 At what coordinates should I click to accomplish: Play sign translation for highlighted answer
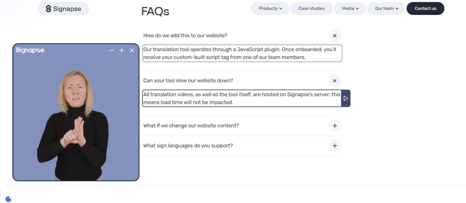point(346,98)
